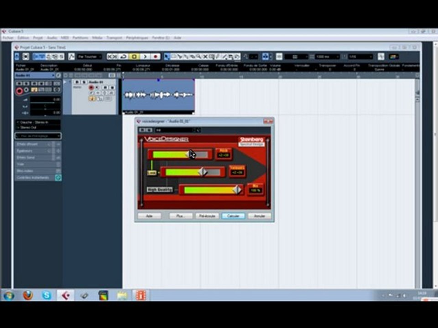
Task: Select the Object Selection arrow tool
Action: click(x=167, y=56)
